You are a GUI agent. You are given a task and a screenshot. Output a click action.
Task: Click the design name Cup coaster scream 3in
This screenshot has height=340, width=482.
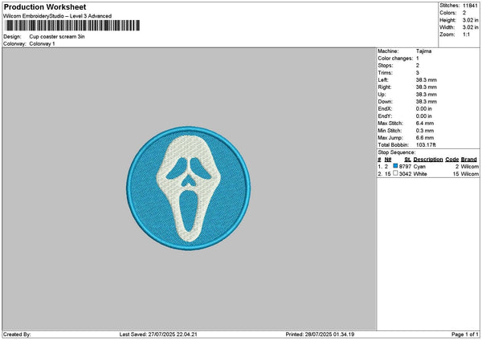click(57, 37)
